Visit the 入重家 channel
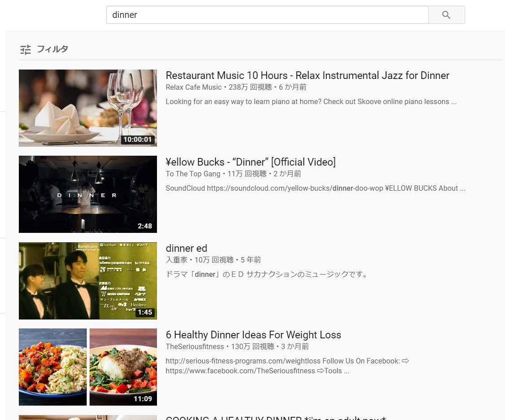Screen dimensions: 505x420 (177, 260)
